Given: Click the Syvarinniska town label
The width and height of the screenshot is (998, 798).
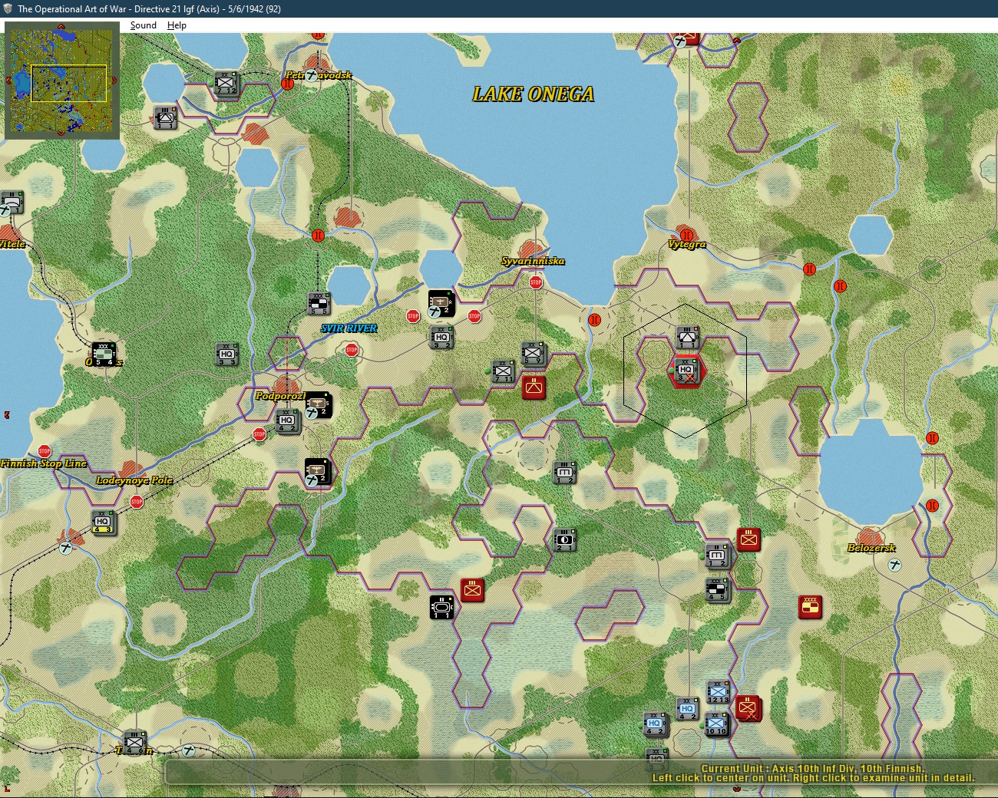Looking at the screenshot, I should [x=533, y=261].
